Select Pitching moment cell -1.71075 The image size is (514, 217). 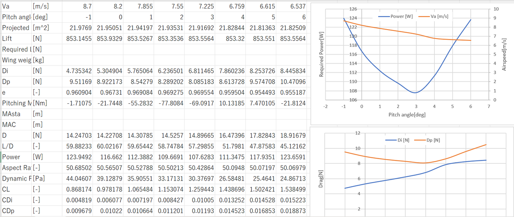[78, 103]
